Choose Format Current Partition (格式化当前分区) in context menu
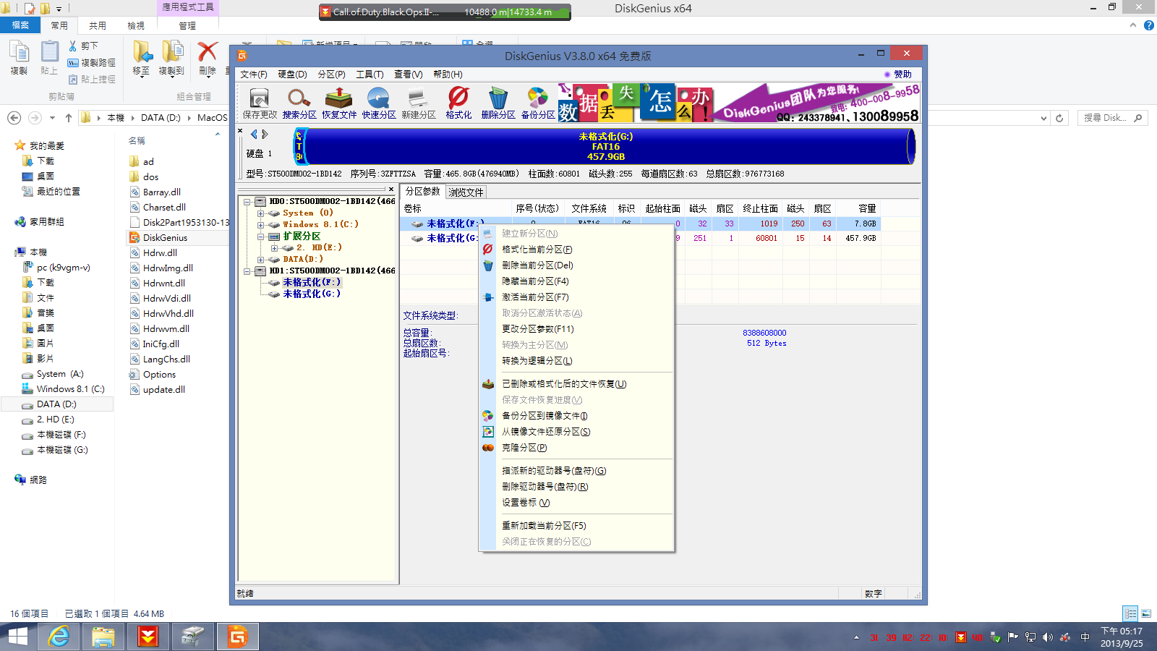 (x=576, y=250)
